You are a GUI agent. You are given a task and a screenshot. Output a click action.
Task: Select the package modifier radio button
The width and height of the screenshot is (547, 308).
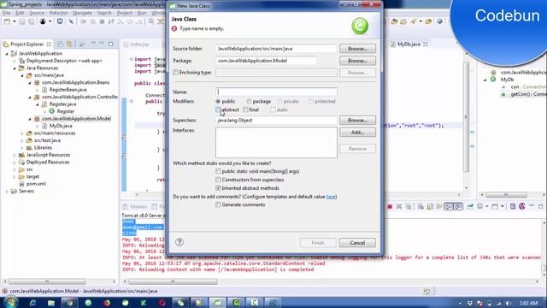pos(249,101)
